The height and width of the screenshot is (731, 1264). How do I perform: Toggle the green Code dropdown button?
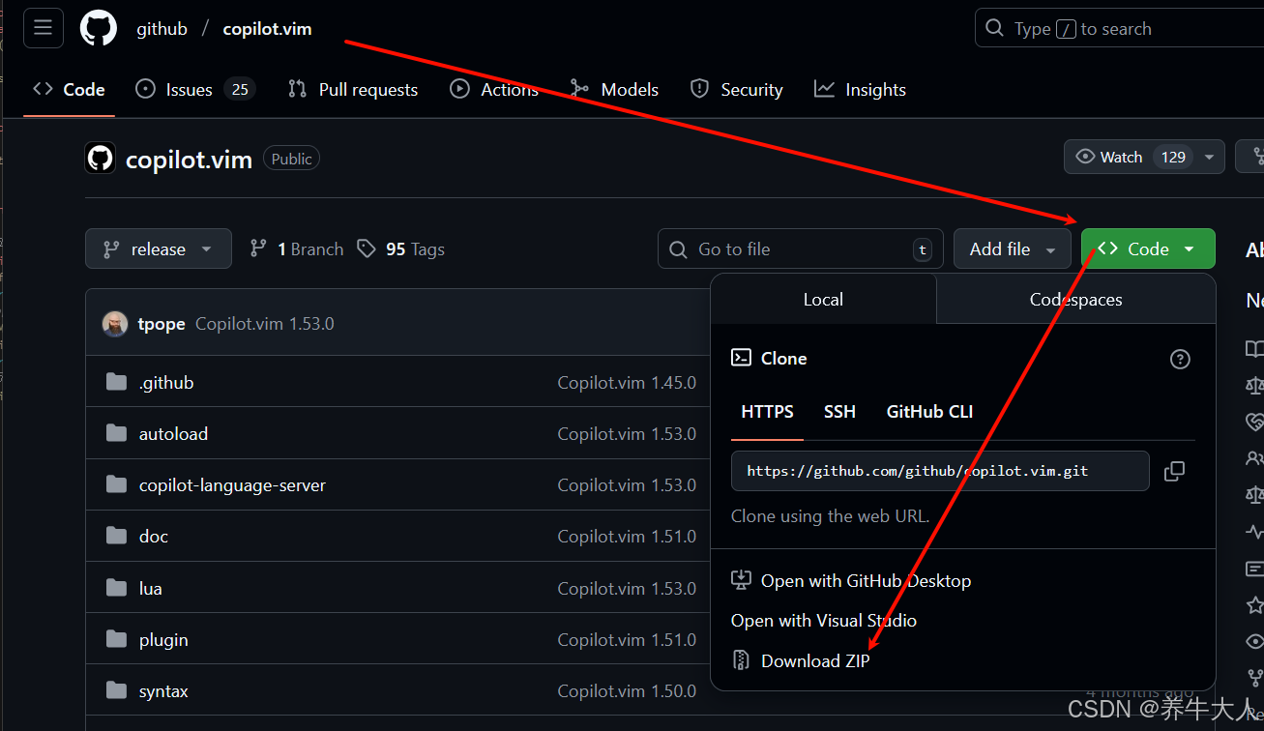click(1148, 249)
